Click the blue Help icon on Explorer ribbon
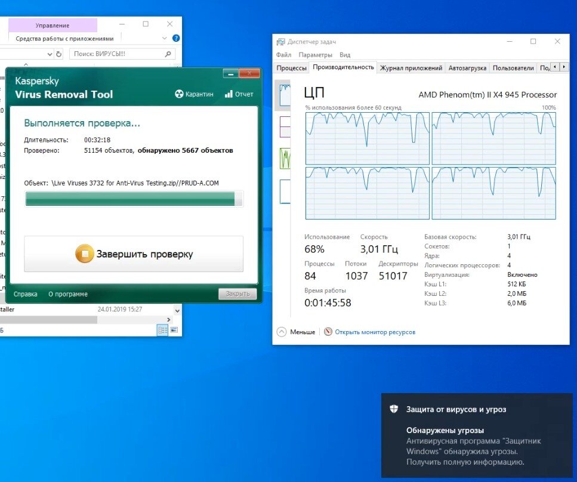This screenshot has width=577, height=482. 175,38
